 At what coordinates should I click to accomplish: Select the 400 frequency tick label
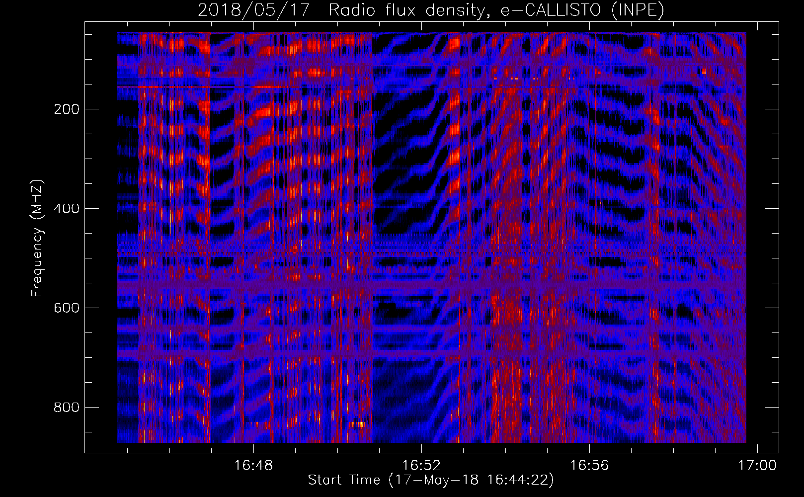click(67, 209)
